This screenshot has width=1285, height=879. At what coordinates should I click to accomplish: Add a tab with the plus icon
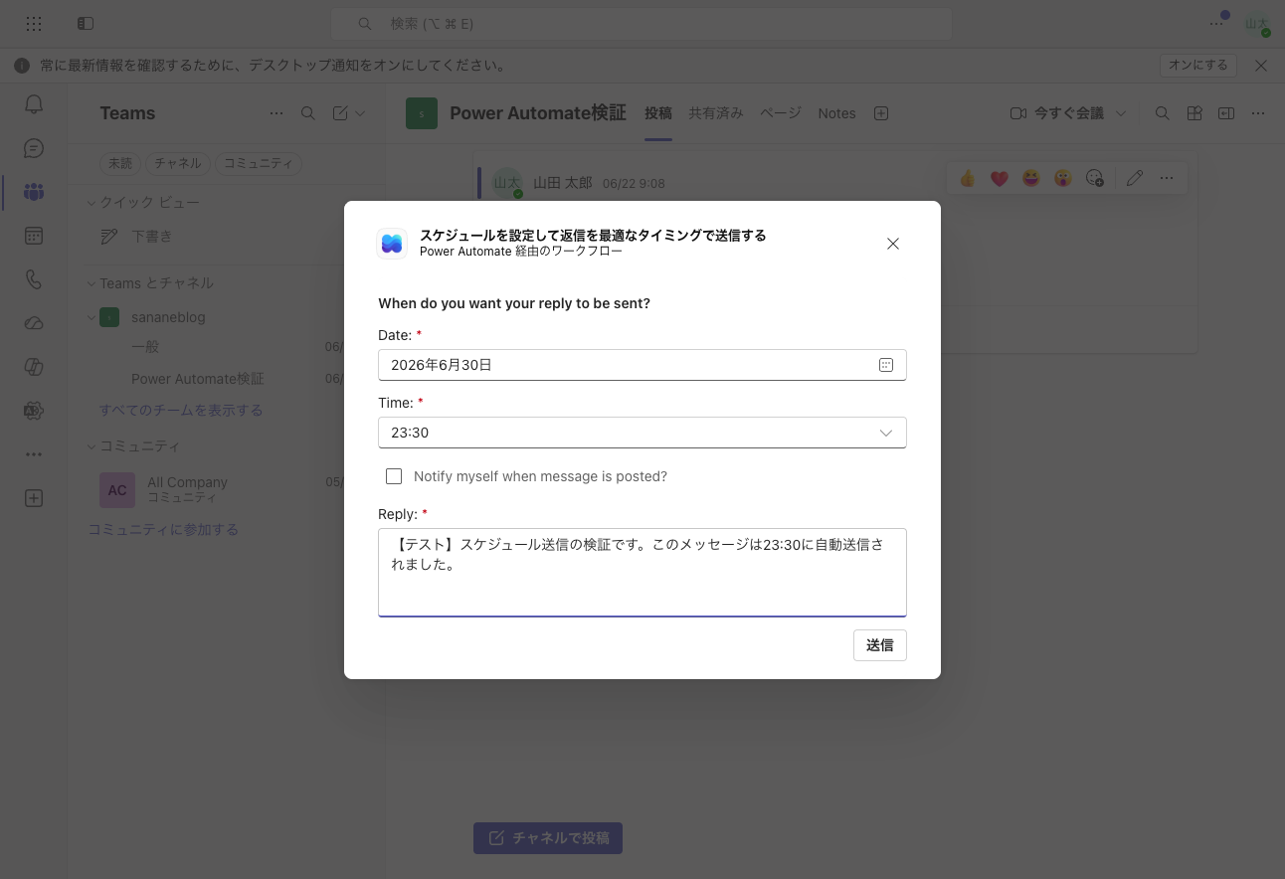(x=881, y=113)
